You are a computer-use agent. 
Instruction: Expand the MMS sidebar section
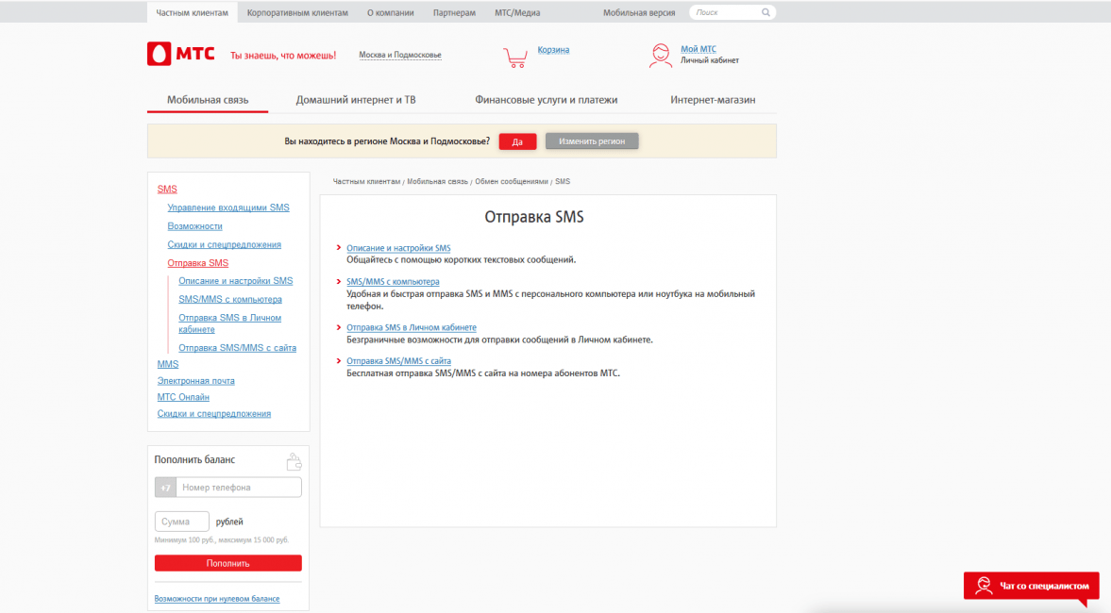pyautogui.click(x=168, y=364)
